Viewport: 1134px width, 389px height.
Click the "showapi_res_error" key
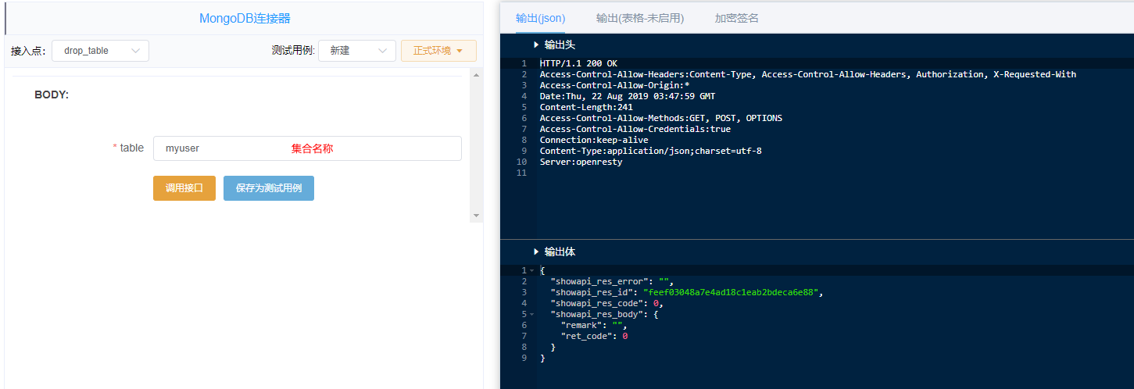[599, 281]
